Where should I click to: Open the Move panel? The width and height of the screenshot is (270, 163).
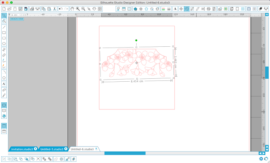(181, 9)
